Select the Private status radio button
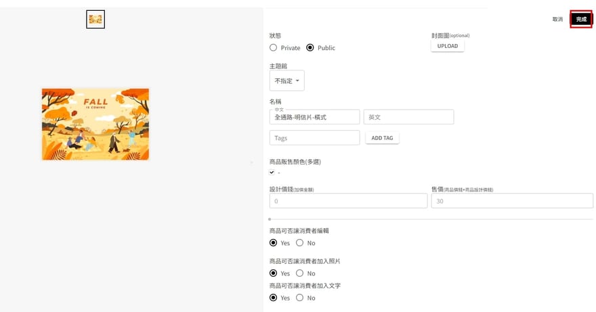 (274, 47)
